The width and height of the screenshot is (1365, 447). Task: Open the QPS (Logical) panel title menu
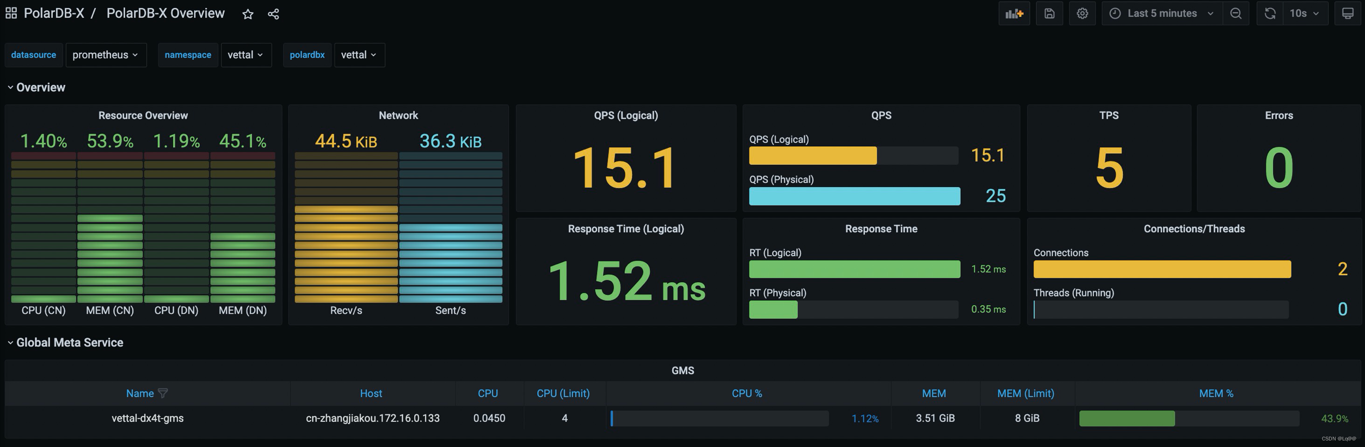[x=626, y=115]
